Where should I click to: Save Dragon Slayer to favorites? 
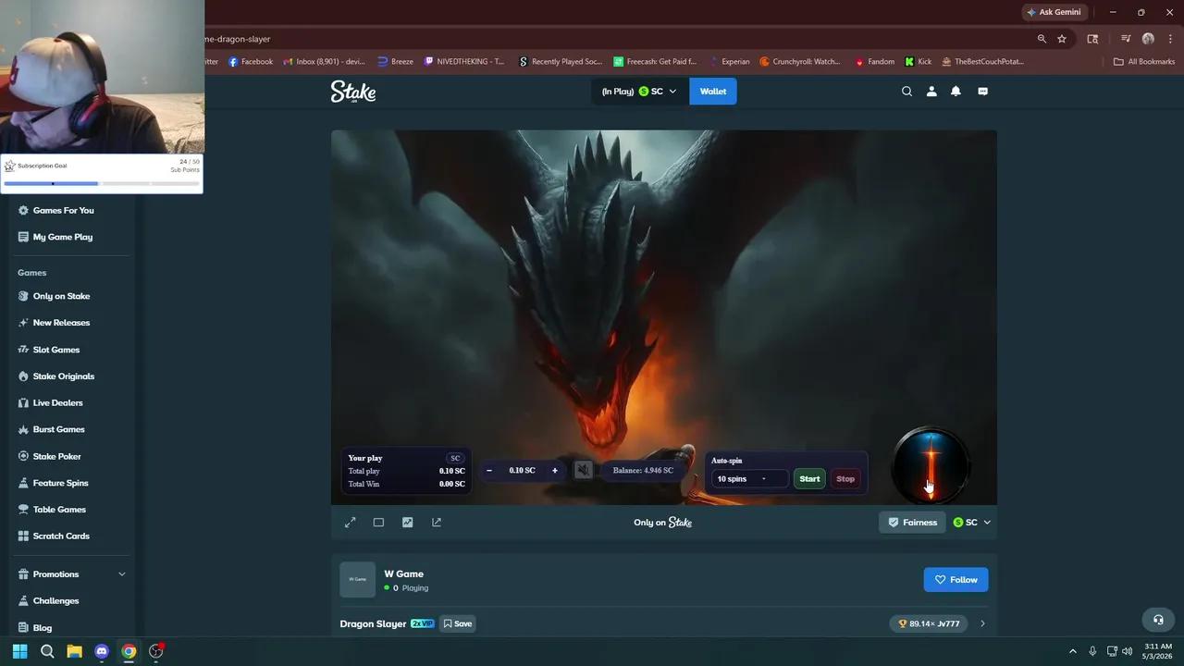pos(457,623)
